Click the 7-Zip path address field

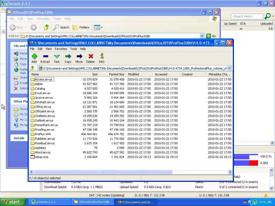coord(133,68)
